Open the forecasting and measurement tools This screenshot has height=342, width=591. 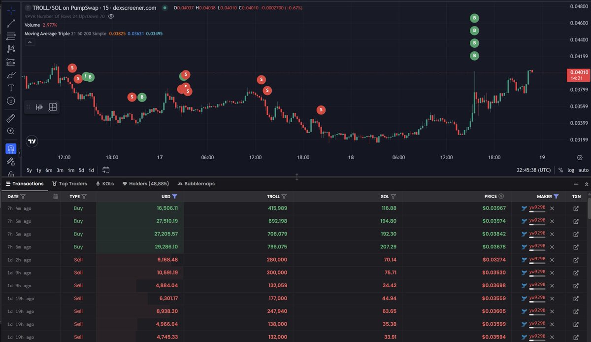click(x=11, y=62)
